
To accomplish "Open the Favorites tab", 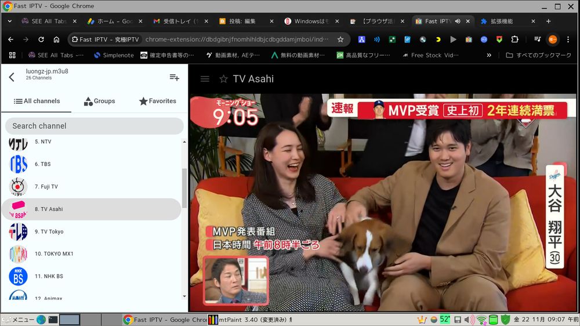I will [x=158, y=101].
